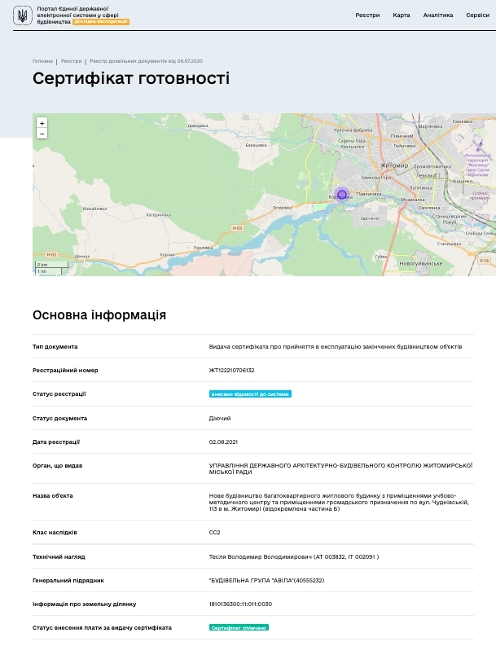The height and width of the screenshot is (646, 496).
Task: Click the Тип документа field label
Action: click(55, 347)
